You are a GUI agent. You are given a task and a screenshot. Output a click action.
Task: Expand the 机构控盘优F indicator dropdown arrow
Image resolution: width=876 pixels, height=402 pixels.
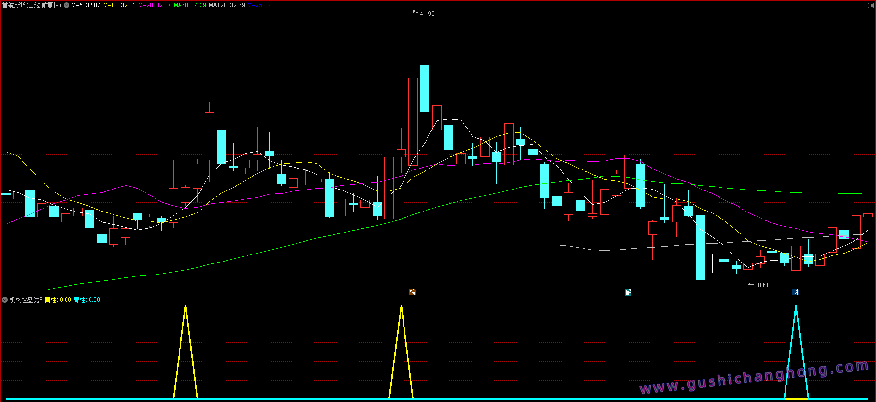(5, 300)
